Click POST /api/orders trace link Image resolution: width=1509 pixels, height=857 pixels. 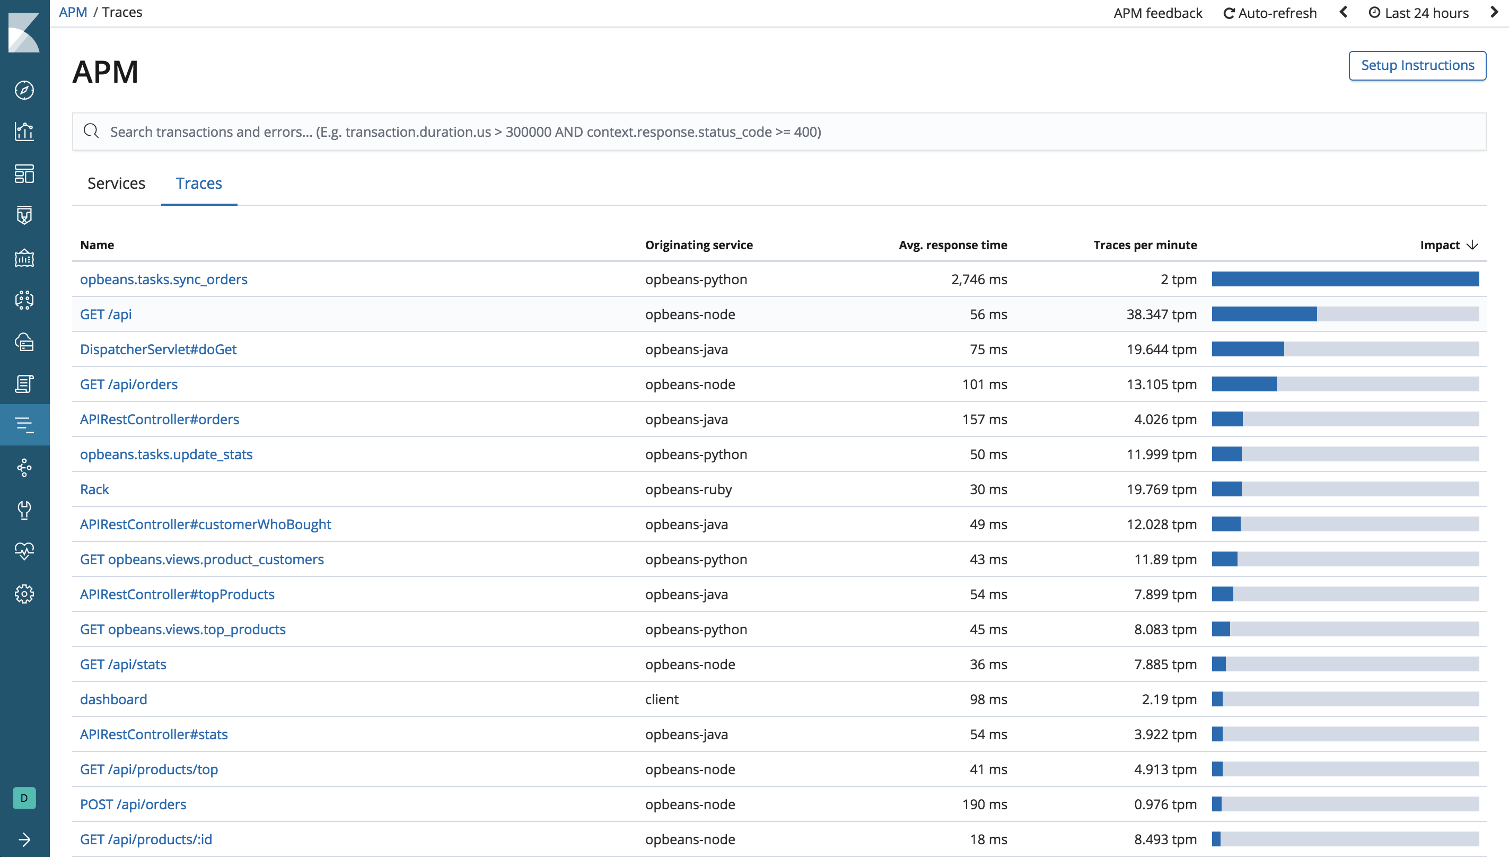click(133, 804)
